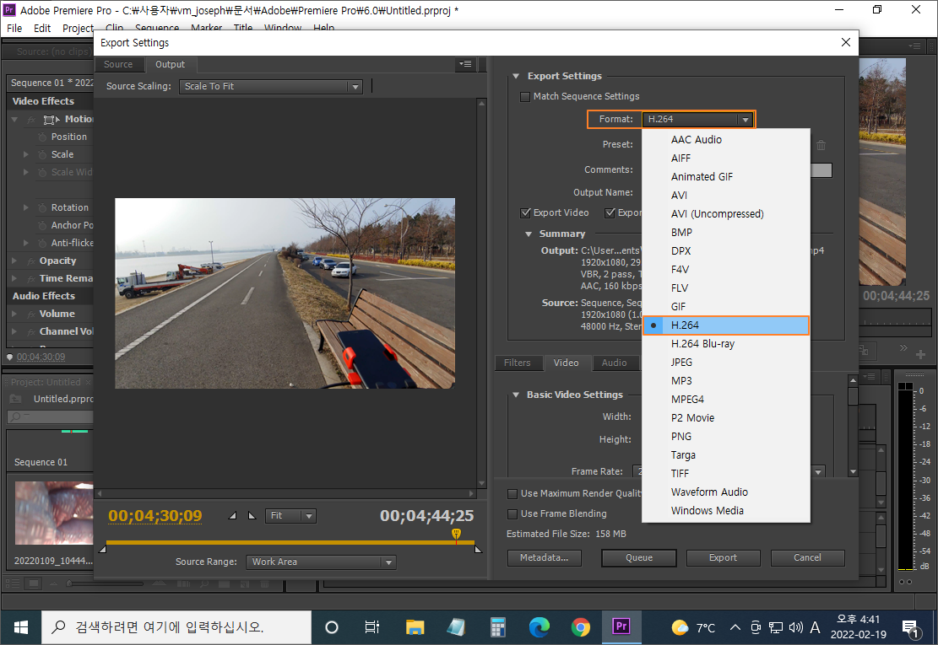Toggle the Position stopwatch icon
Image resolution: width=938 pixels, height=645 pixels.
pyautogui.click(x=42, y=137)
